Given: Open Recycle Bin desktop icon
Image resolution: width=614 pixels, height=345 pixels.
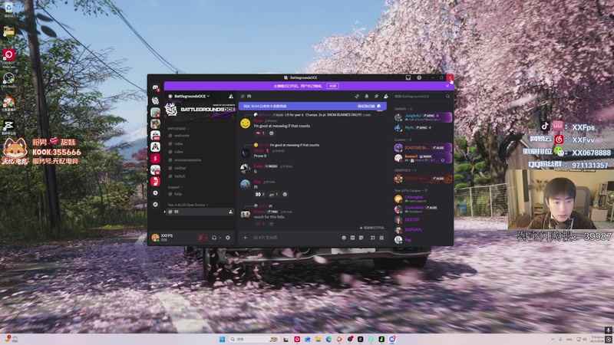Looking at the screenshot, I should [x=8, y=10].
